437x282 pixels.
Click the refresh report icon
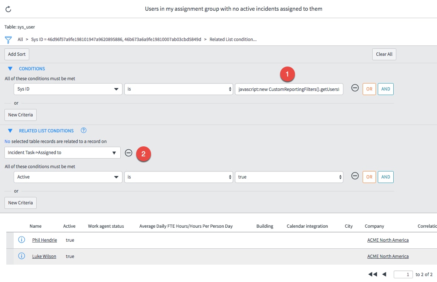click(8, 8)
